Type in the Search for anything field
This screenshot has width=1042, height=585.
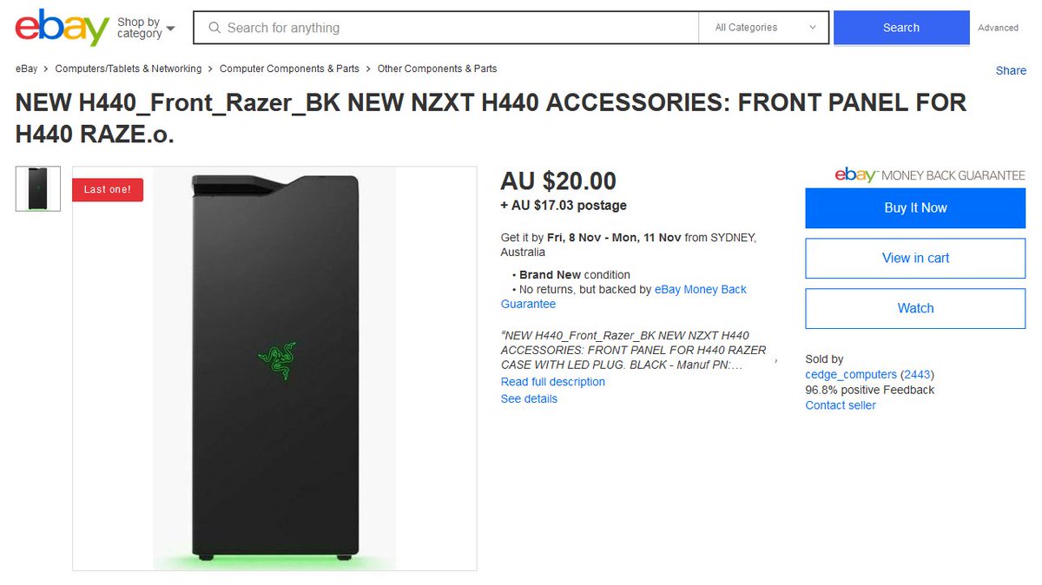coord(452,28)
